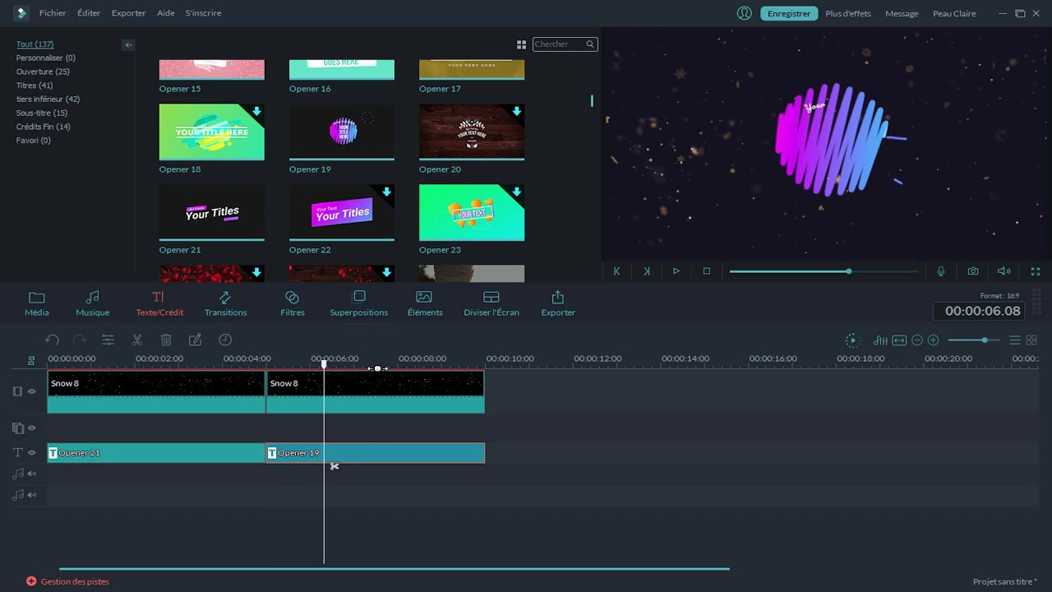Toggle visibility of the Opener 21 text track
Image resolution: width=1052 pixels, height=592 pixels.
pos(31,452)
